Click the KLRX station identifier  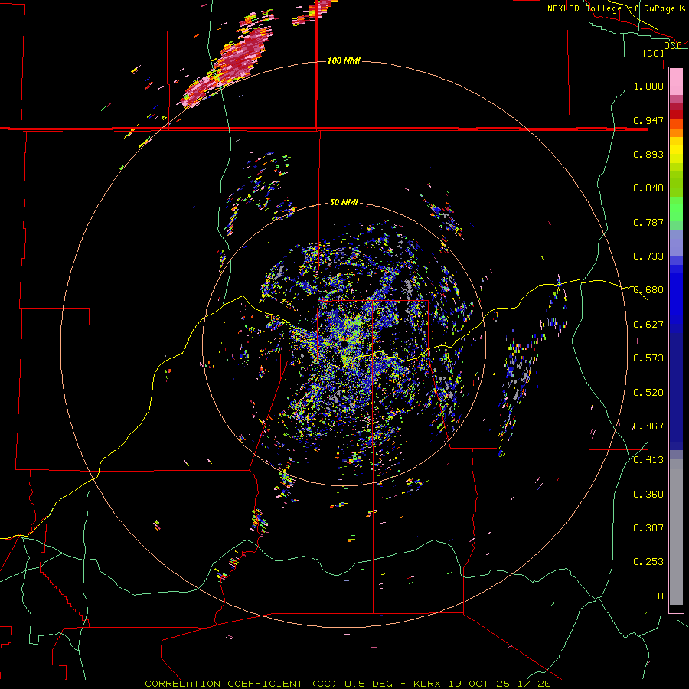pos(429,684)
